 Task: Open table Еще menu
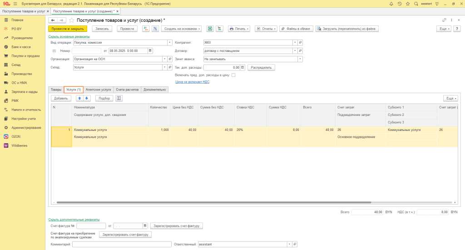coord(451,98)
